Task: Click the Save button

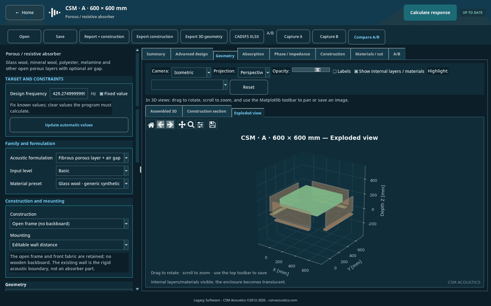Action: click(x=60, y=37)
